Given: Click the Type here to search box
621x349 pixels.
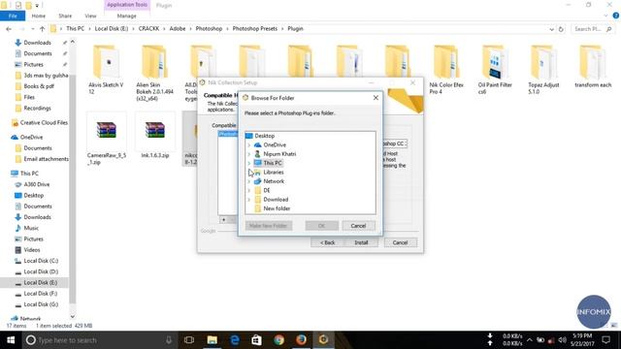Looking at the screenshot, I should (x=98, y=340).
